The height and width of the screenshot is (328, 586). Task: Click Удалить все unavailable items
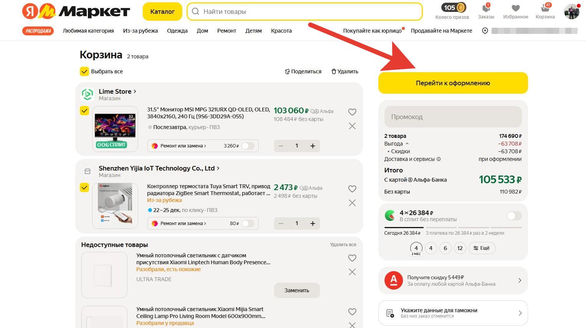[343, 245]
